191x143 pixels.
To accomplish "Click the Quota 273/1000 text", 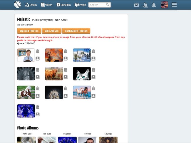I will click(x=26, y=43).
